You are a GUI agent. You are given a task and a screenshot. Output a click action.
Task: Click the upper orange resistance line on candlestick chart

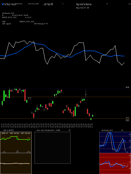coord(65,97)
